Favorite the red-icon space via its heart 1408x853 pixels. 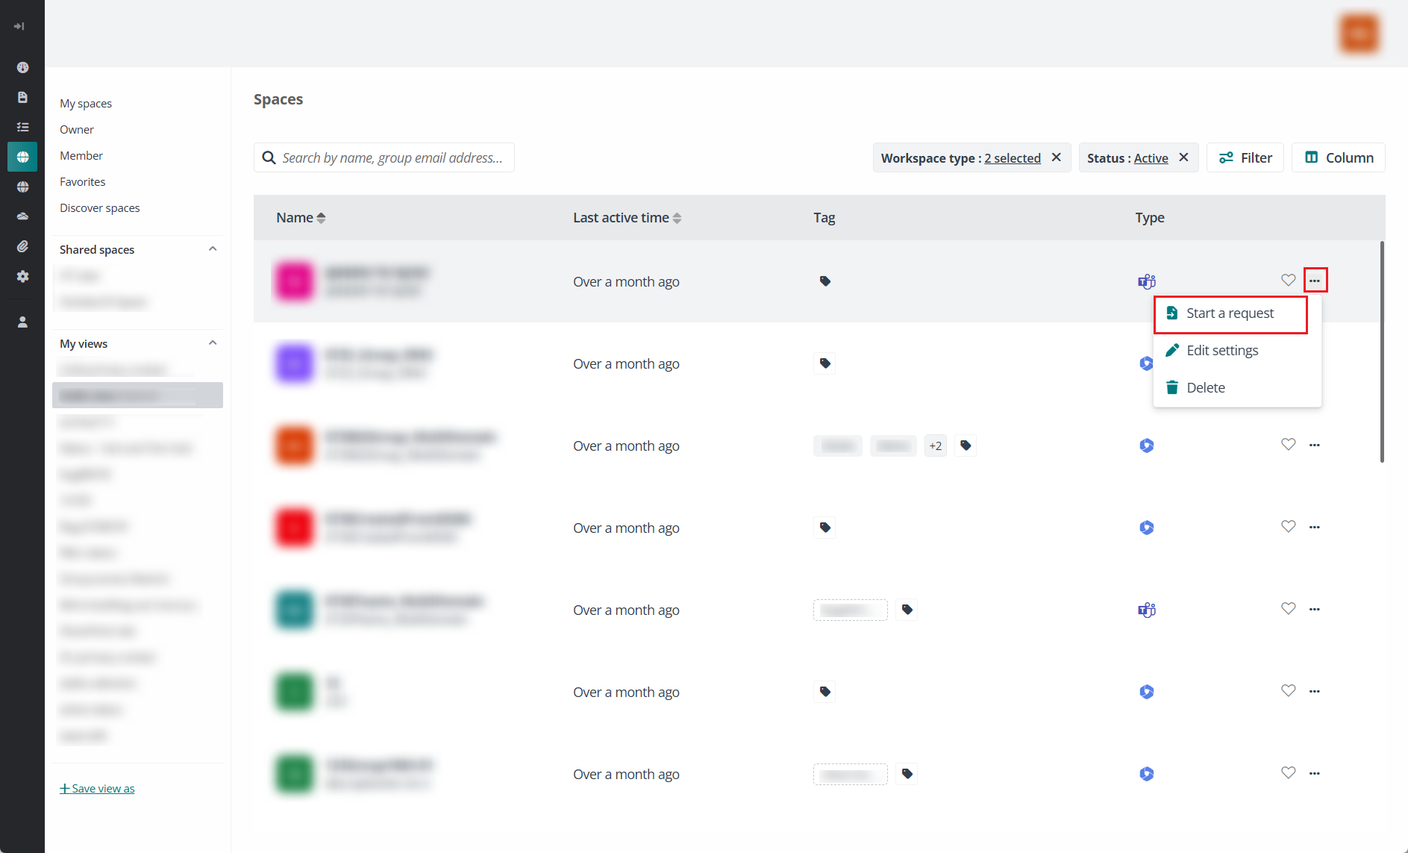[1288, 526]
